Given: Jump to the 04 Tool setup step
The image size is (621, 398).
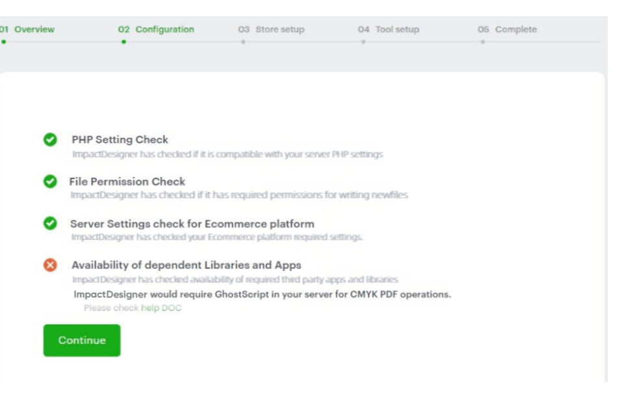Looking at the screenshot, I should pyautogui.click(x=388, y=30).
